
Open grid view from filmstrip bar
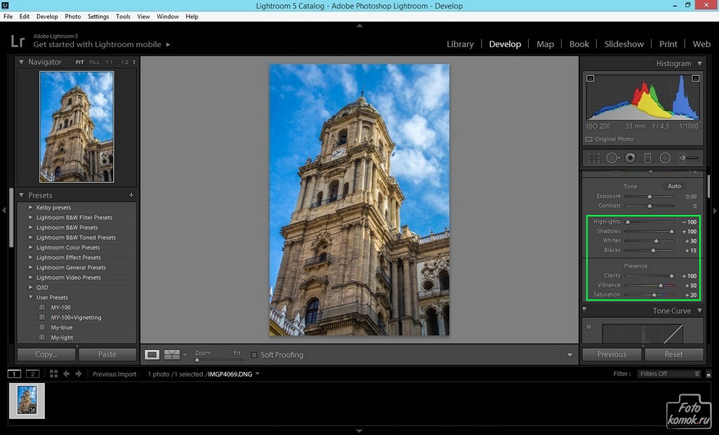pos(53,374)
